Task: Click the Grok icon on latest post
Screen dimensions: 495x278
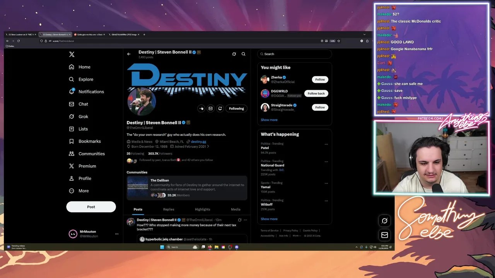Action: (239, 220)
